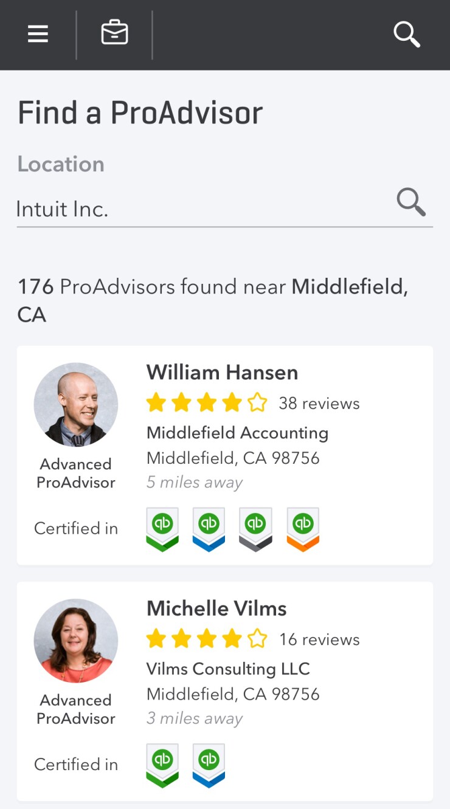This screenshot has width=450, height=809.
Task: Open search from the top navigation bar
Action: 406,35
